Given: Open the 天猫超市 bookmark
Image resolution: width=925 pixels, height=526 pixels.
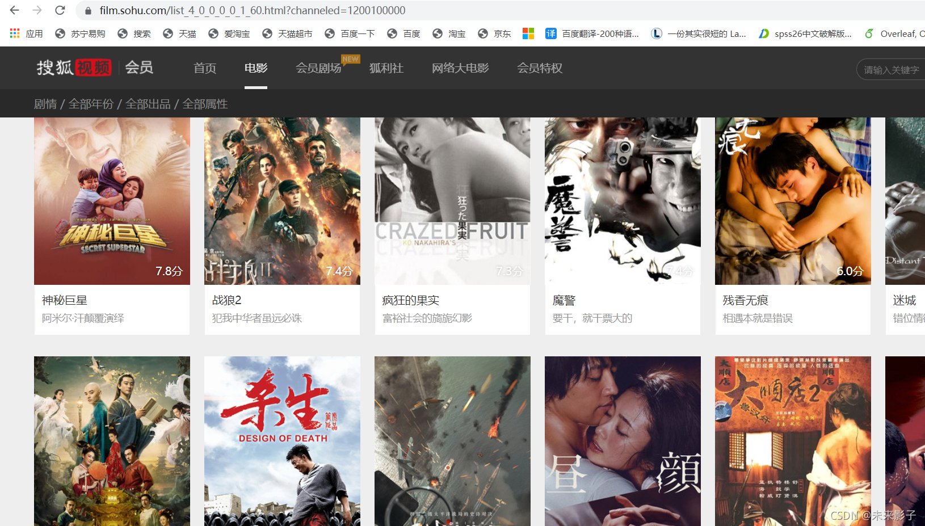Looking at the screenshot, I should point(287,33).
